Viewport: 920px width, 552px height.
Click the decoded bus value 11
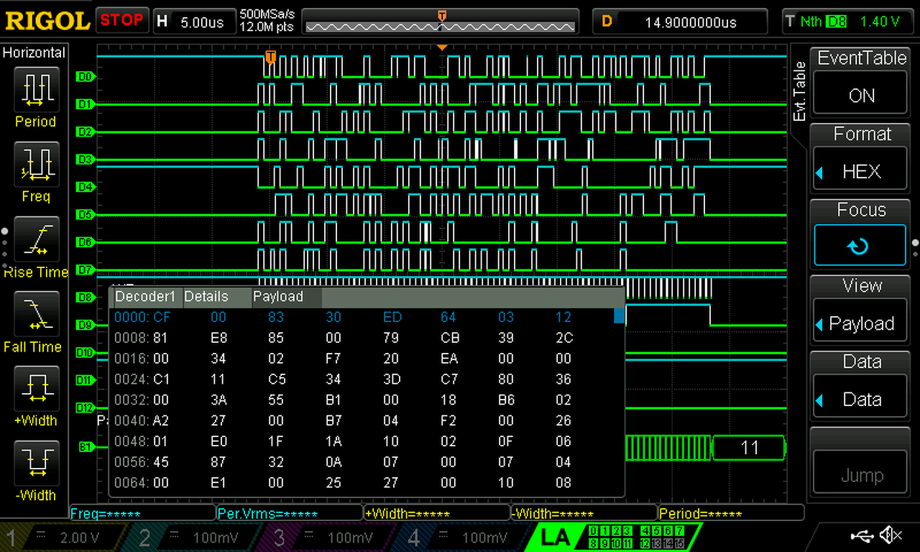[x=749, y=448]
